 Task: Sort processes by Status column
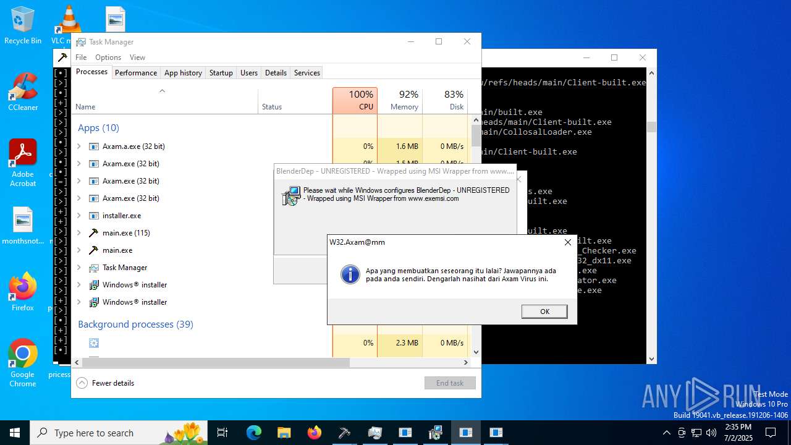click(x=295, y=101)
